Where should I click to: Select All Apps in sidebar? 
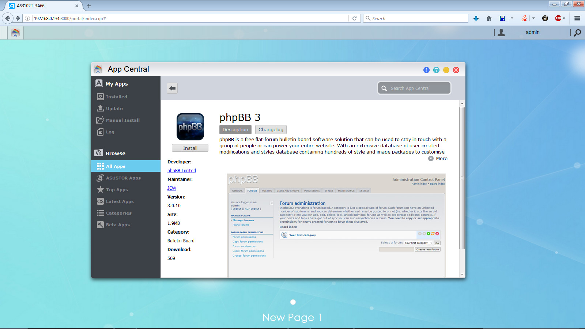(126, 166)
